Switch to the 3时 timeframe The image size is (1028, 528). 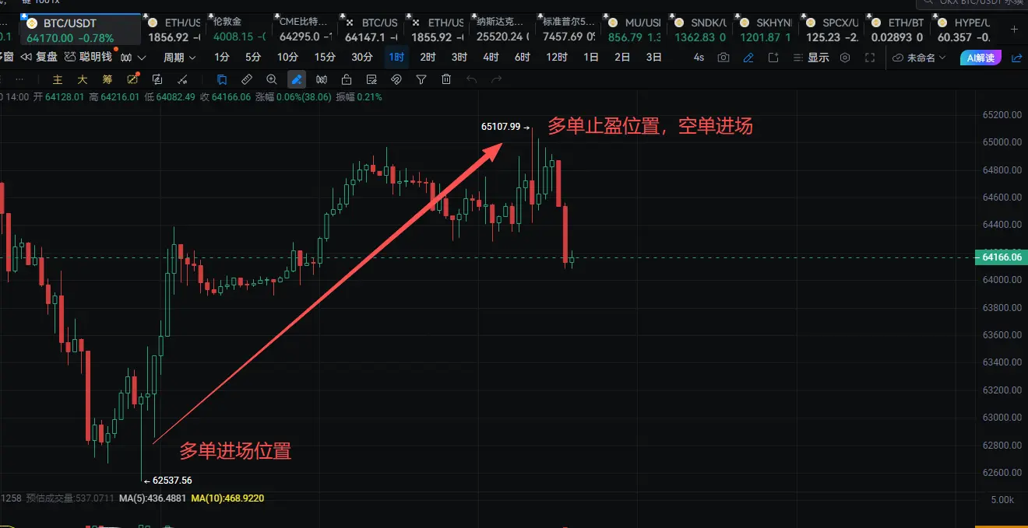[459, 57]
